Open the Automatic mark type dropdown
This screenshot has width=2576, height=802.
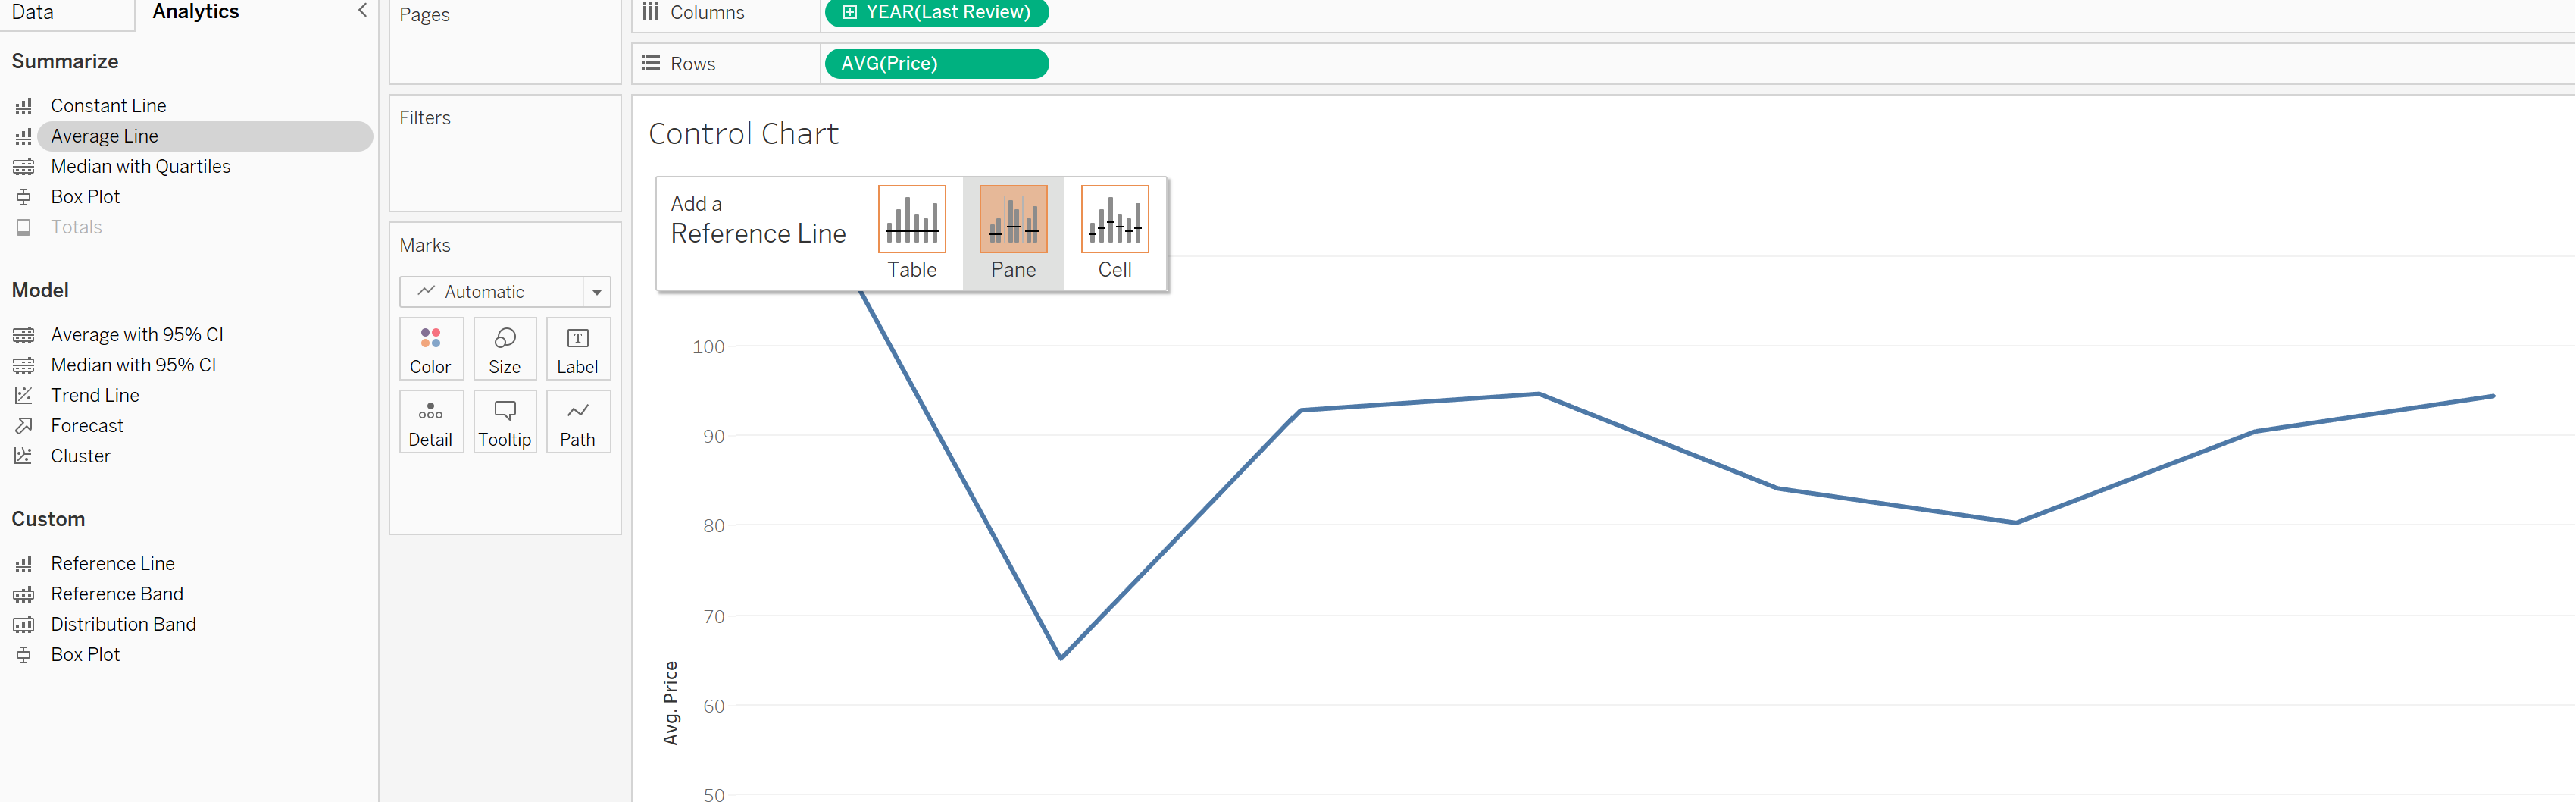click(x=505, y=292)
